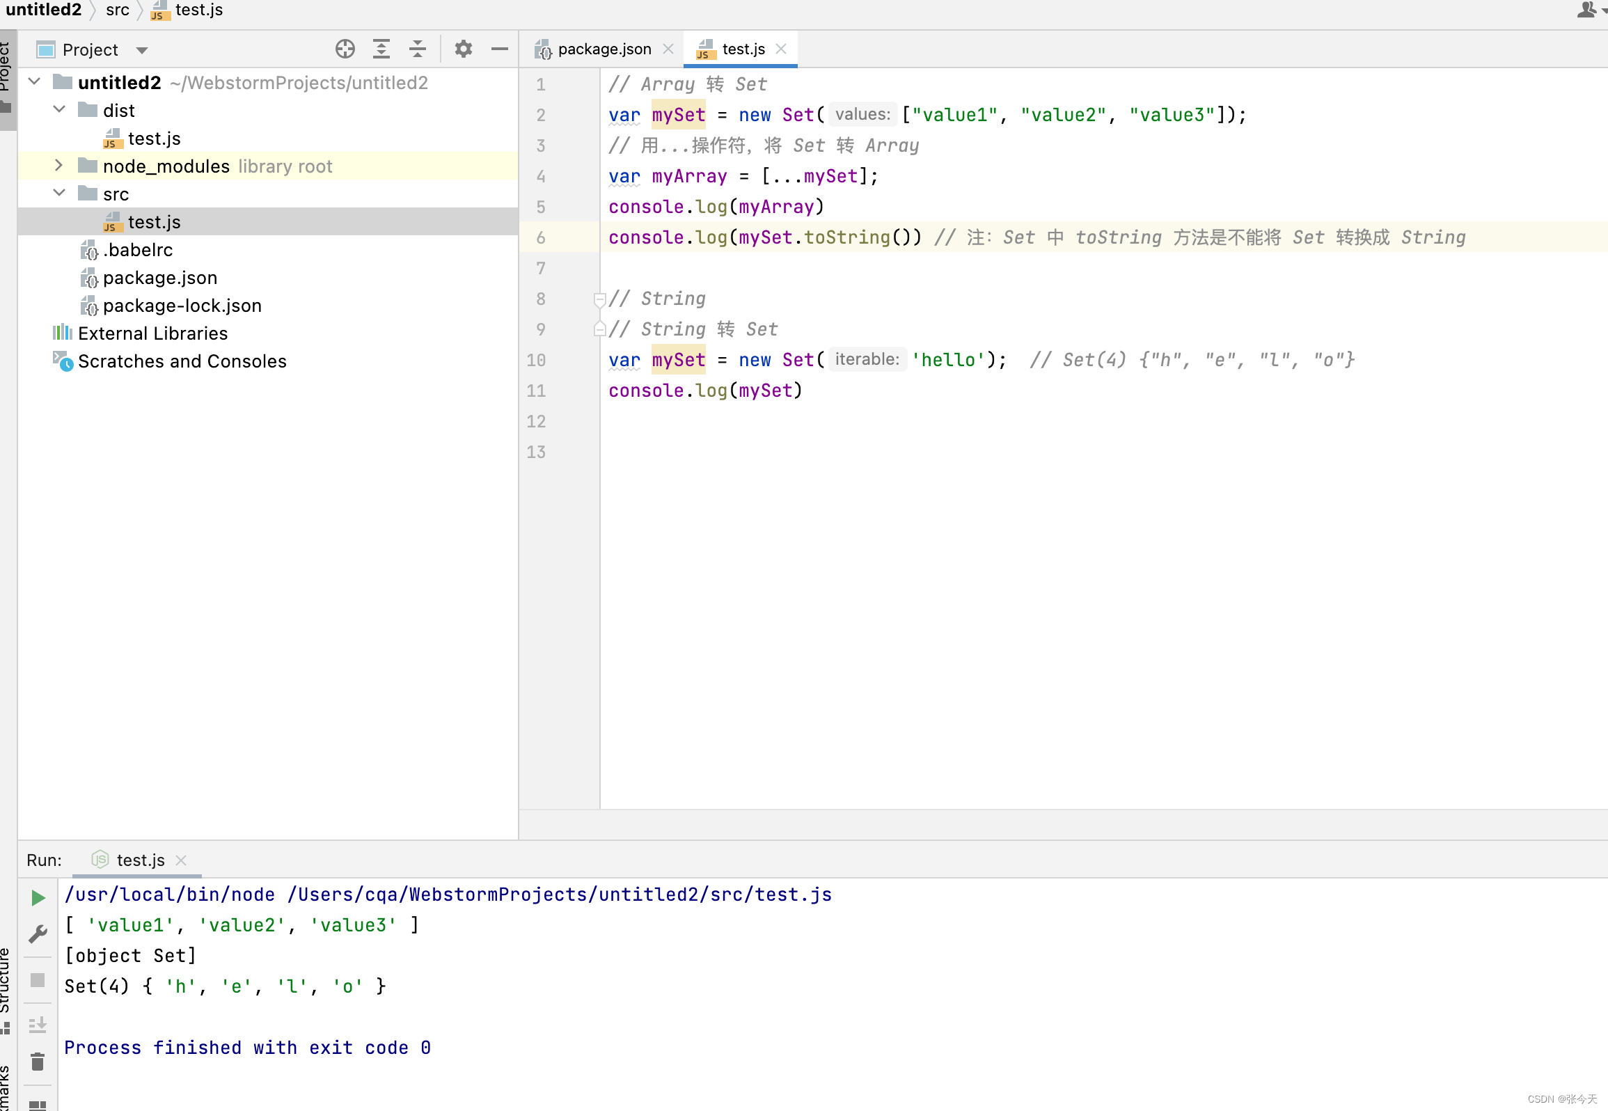Screen dimensions: 1608x1111
Task: Toggle fold marker at line 8
Action: pos(599,299)
